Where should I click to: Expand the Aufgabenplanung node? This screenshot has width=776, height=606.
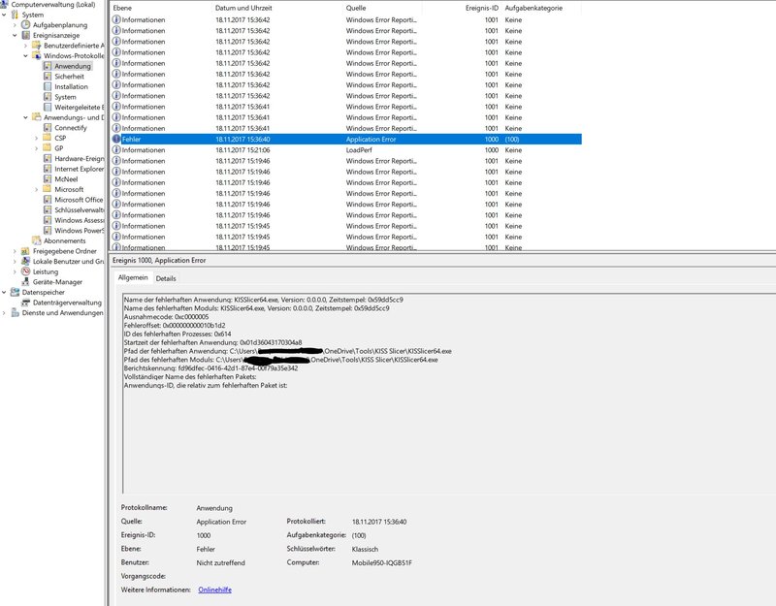(15, 25)
